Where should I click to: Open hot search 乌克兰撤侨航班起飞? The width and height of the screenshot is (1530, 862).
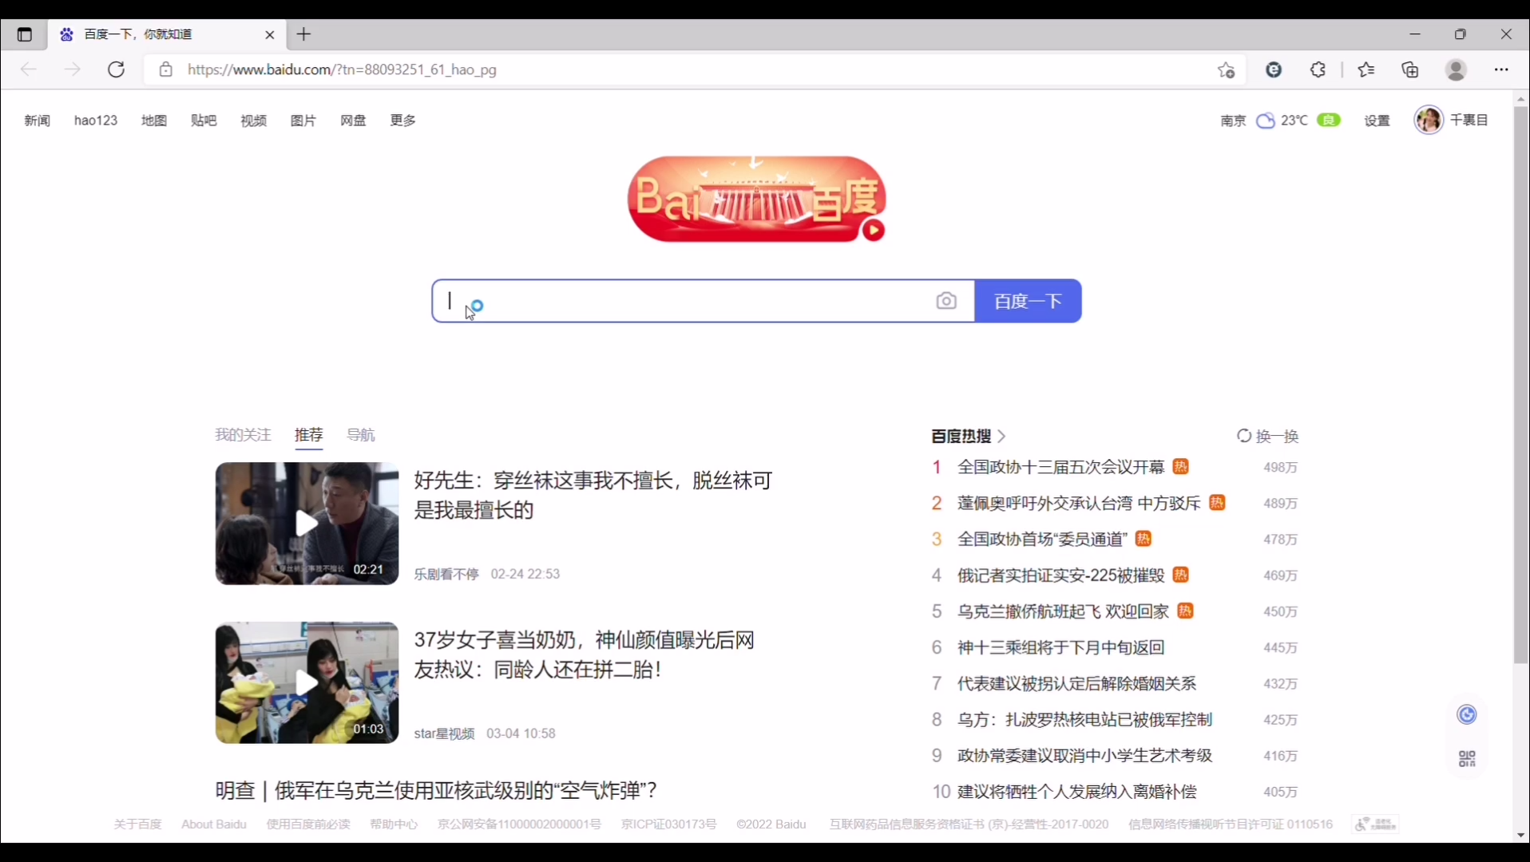pyautogui.click(x=1063, y=611)
